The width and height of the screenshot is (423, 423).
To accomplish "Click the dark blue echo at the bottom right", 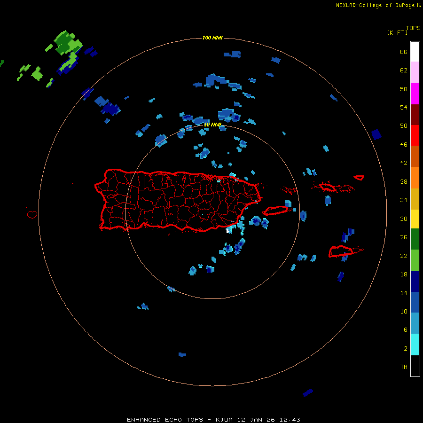I will coord(308,392).
